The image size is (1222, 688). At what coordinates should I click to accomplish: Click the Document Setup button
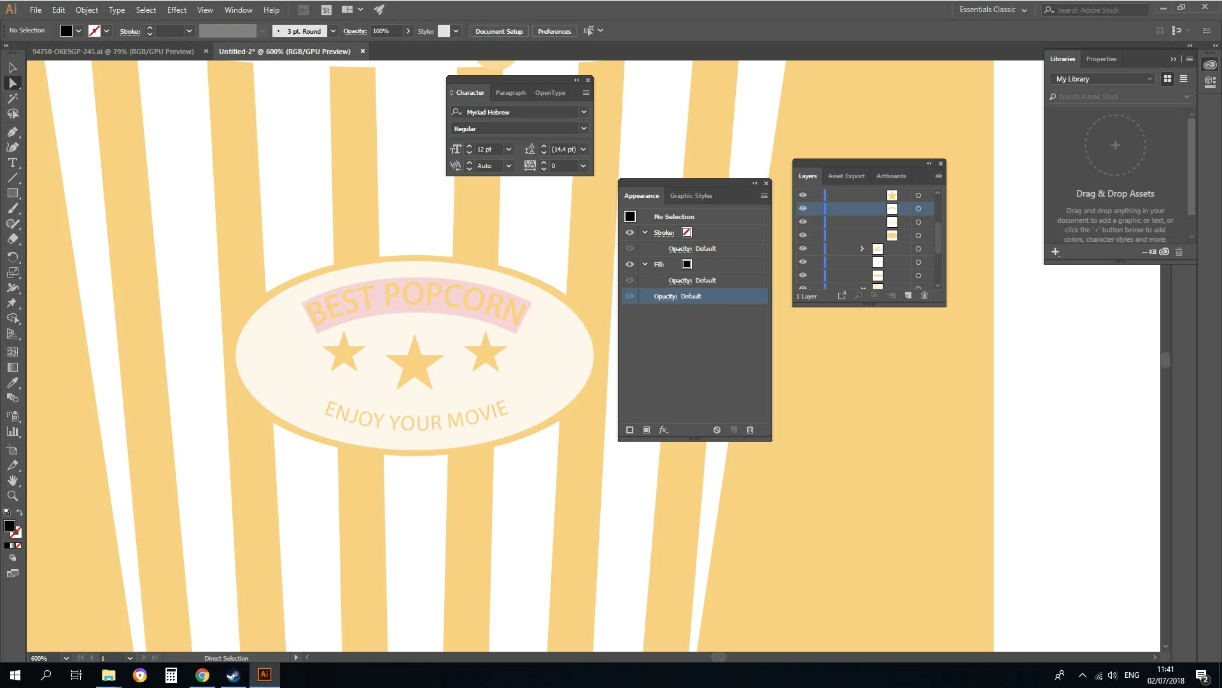pos(498,31)
